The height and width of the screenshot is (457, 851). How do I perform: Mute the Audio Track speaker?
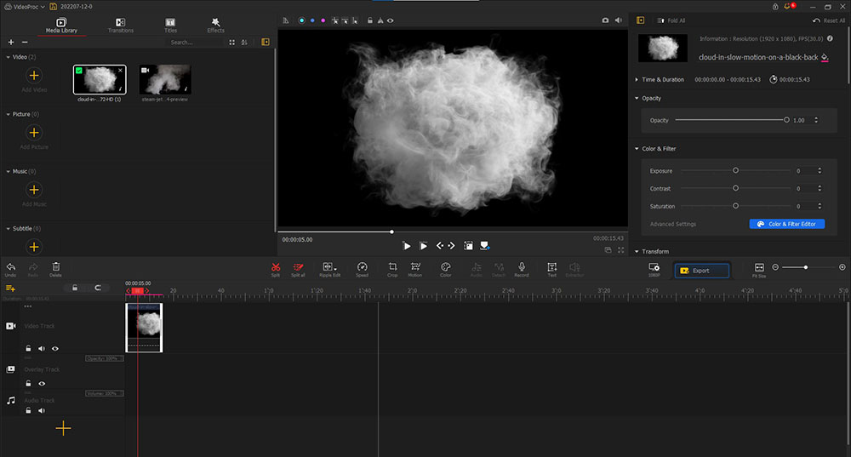41,411
